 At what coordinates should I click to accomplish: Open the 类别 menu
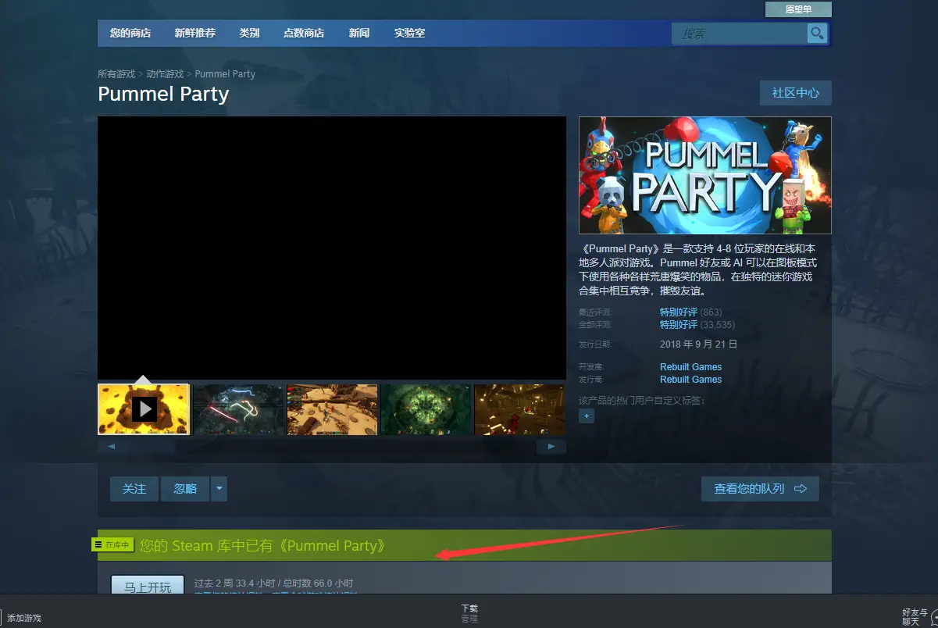click(249, 34)
